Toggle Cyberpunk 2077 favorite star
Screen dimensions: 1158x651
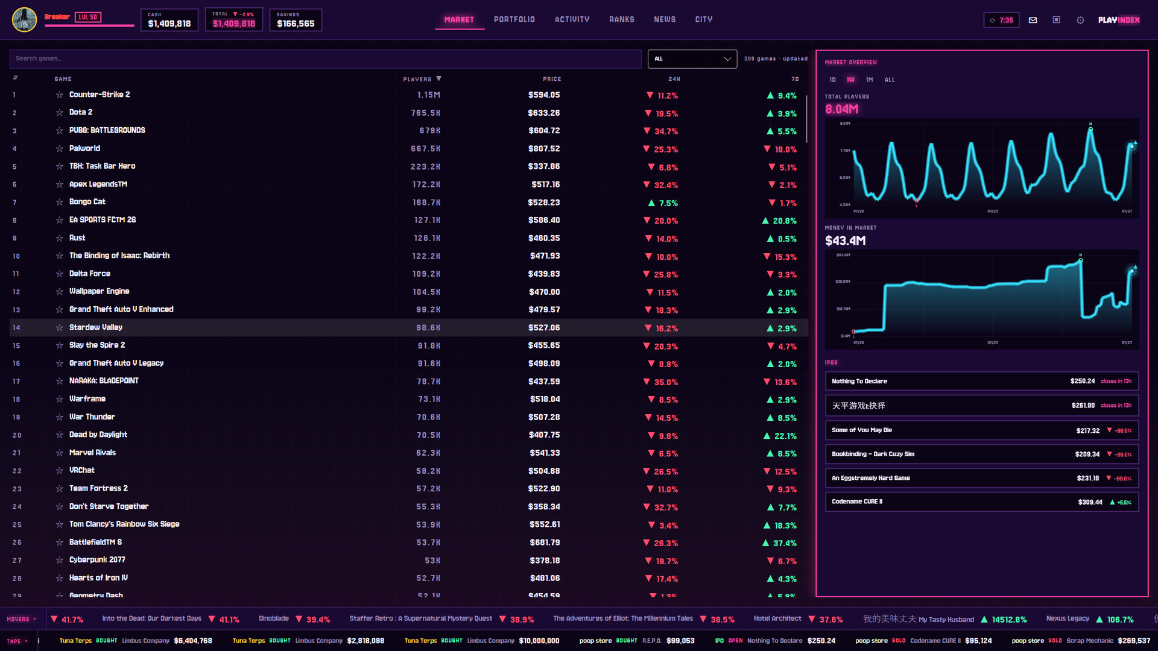(x=60, y=560)
